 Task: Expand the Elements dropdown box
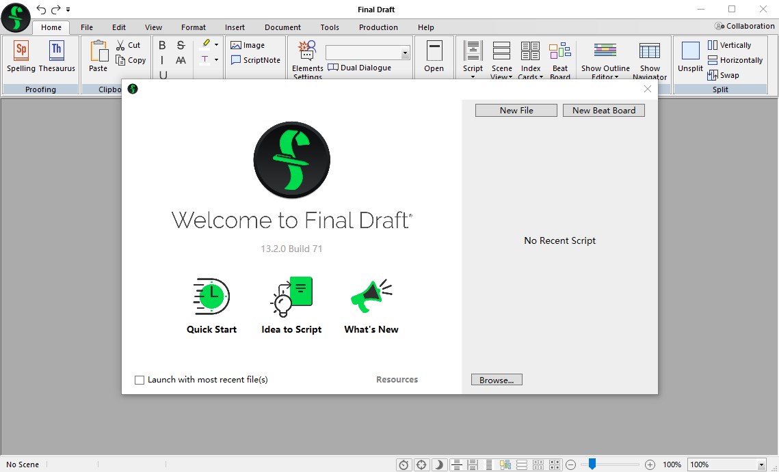pos(405,53)
